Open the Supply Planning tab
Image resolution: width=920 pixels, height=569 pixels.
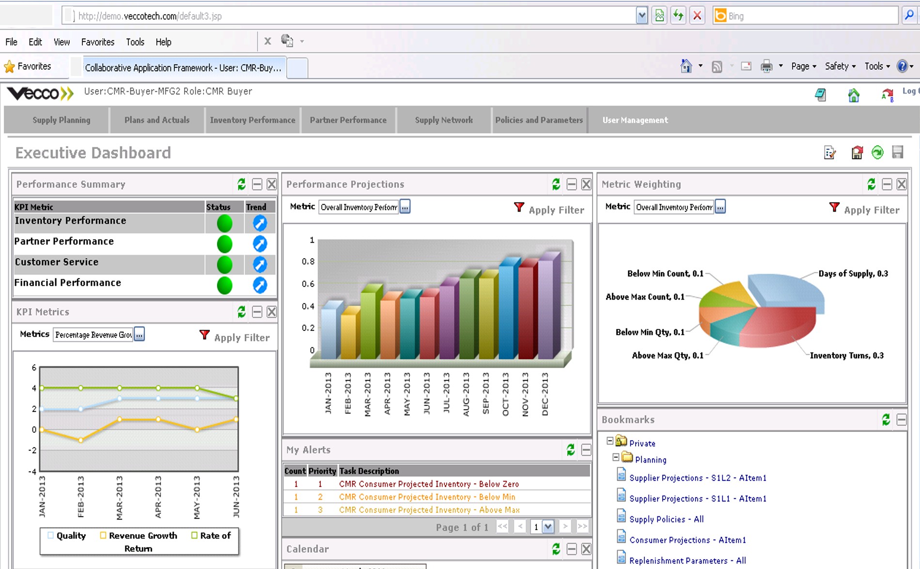tap(62, 120)
